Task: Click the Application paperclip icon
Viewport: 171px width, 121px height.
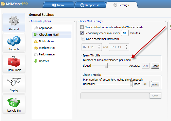Action: coord(36,28)
